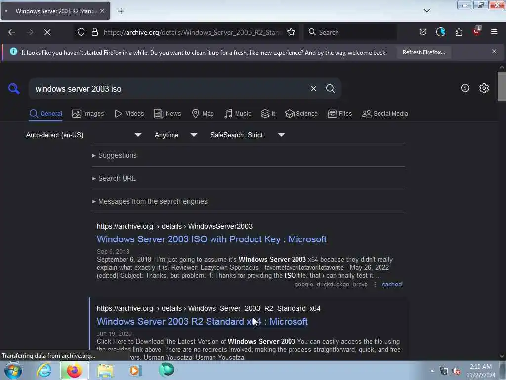Click the Firefox address bar URL
Viewport: 506px width, 380px height.
point(193,32)
